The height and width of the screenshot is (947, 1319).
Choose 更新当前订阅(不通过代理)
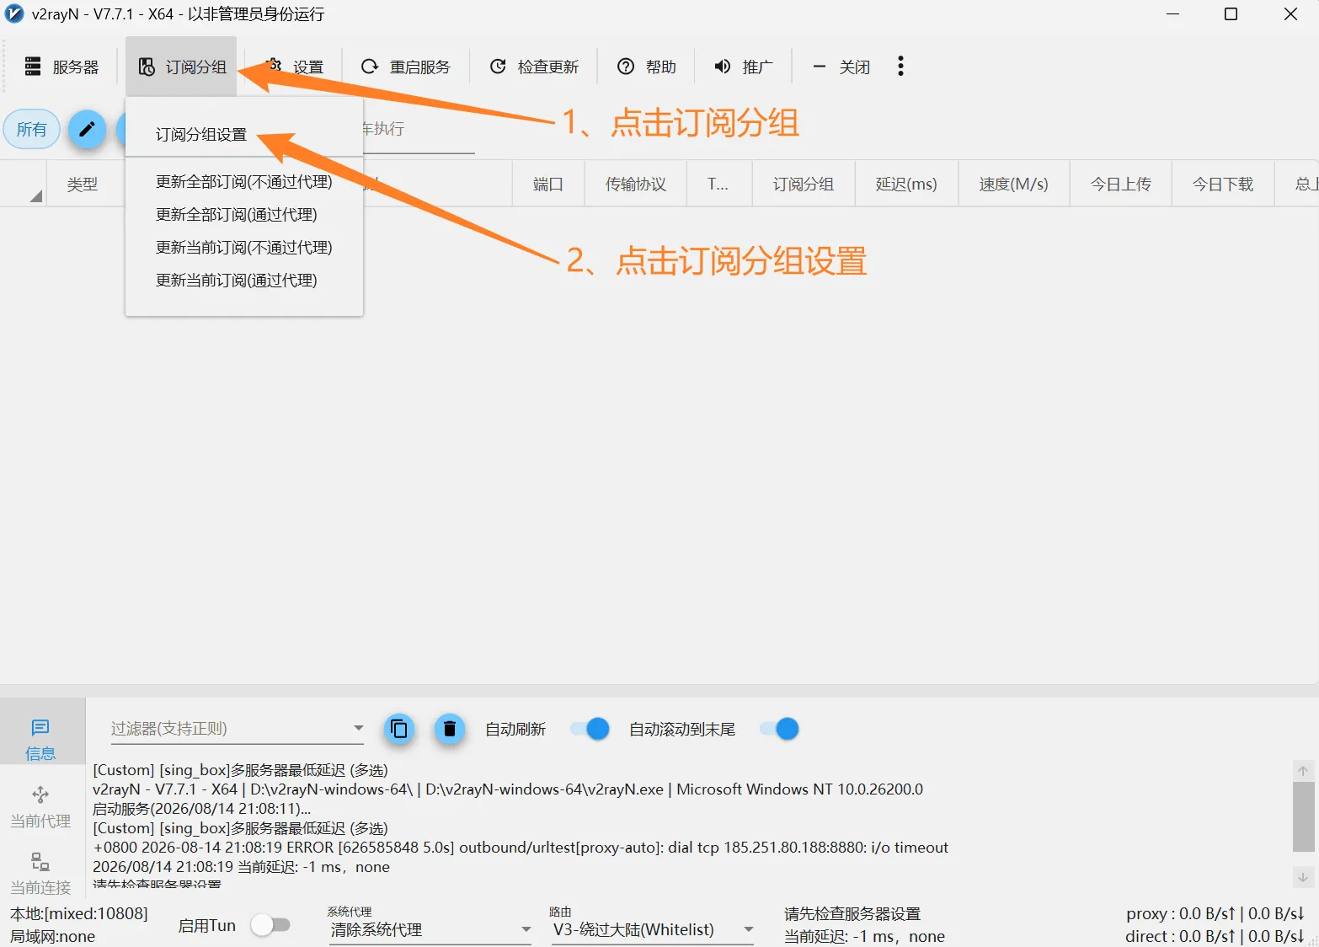(244, 248)
